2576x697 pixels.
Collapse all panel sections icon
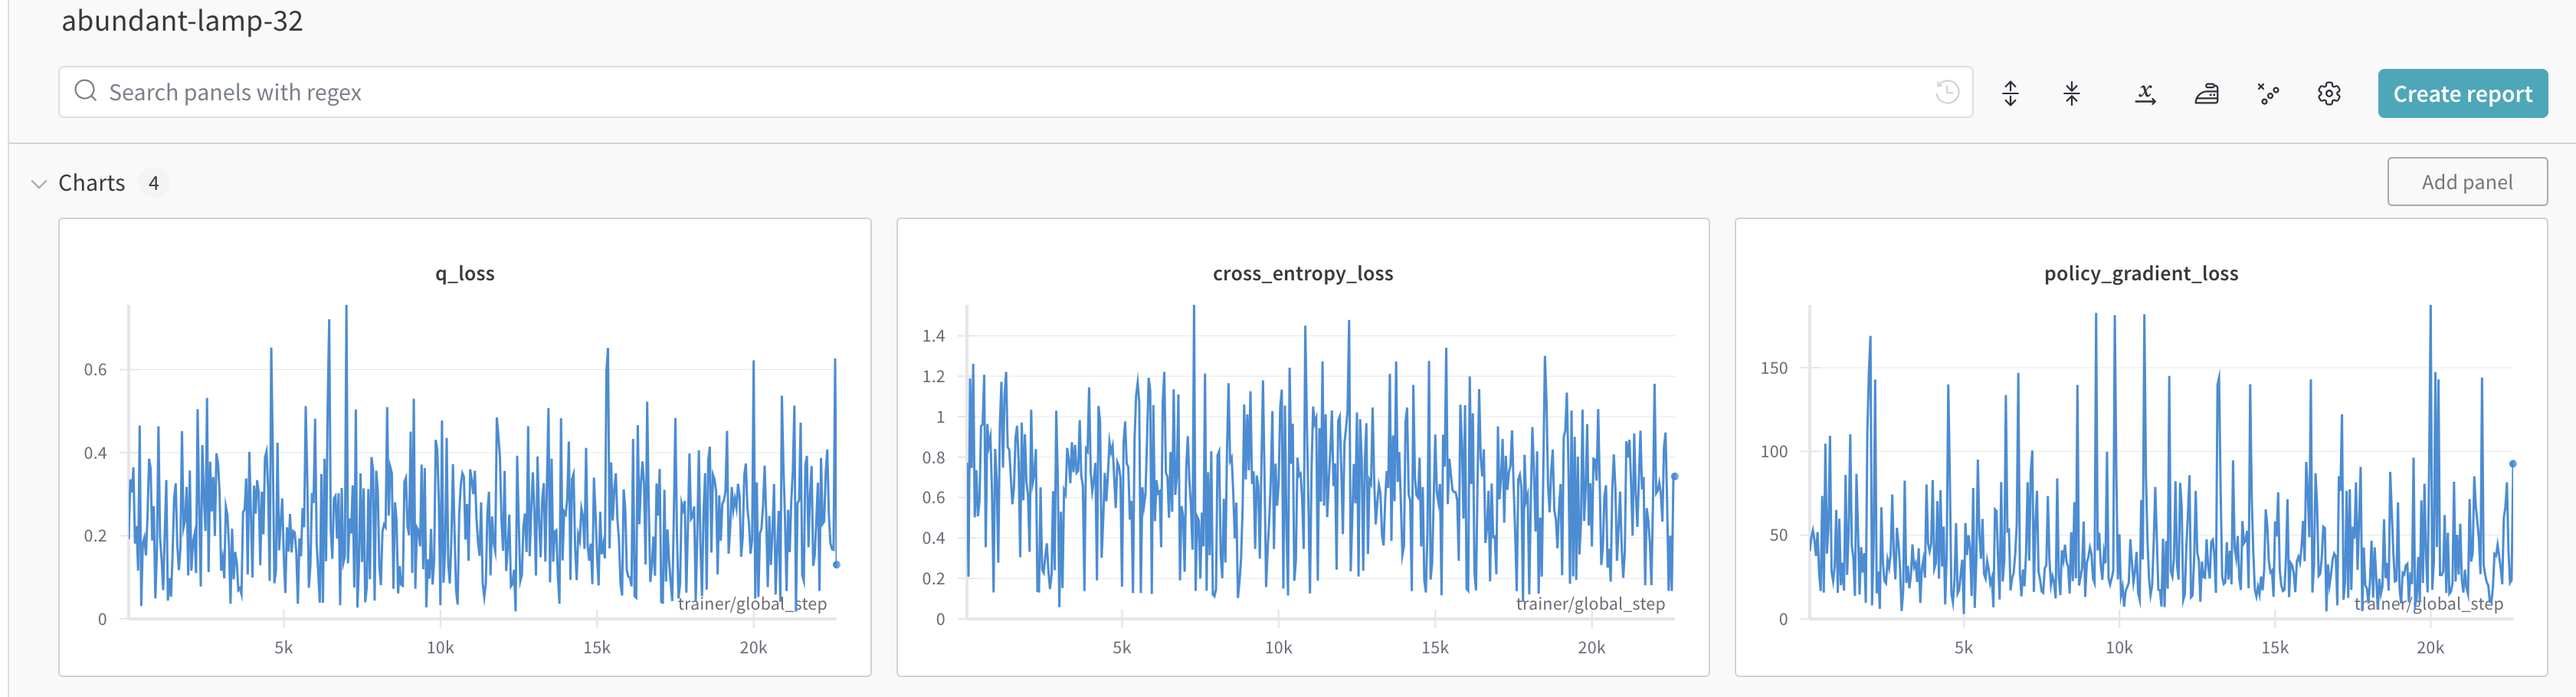pos(2071,94)
